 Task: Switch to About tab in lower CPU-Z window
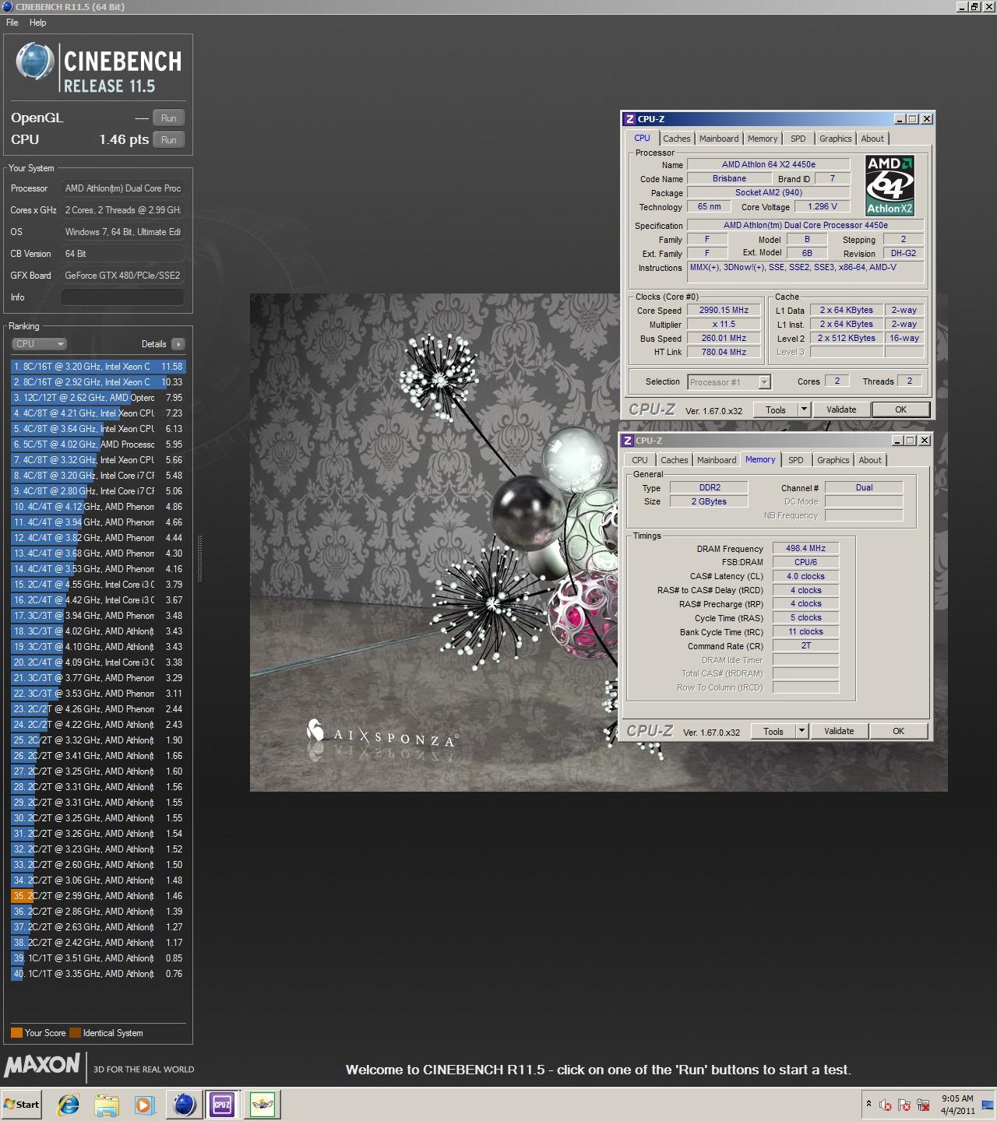870,460
